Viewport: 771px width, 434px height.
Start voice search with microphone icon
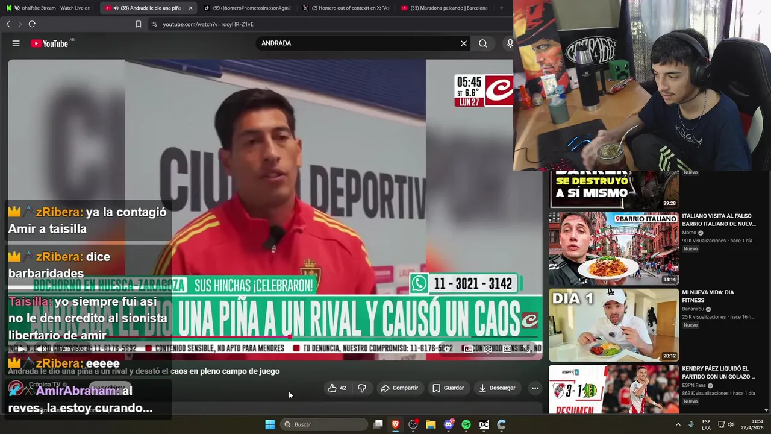(510, 43)
